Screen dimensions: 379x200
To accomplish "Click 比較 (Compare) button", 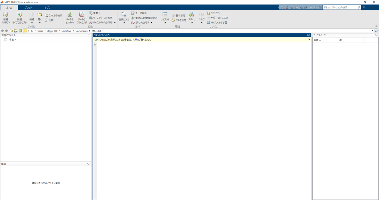I will point(49,20).
